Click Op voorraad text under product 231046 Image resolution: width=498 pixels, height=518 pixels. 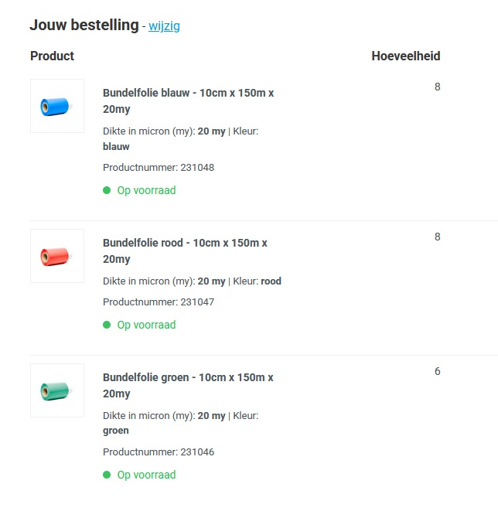click(146, 475)
